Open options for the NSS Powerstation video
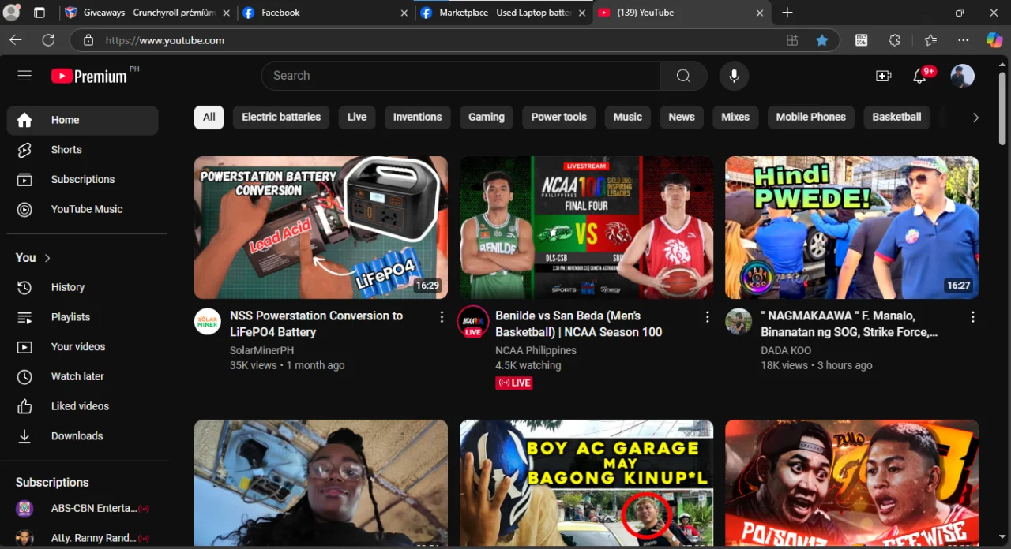1011x549 pixels. coord(442,317)
